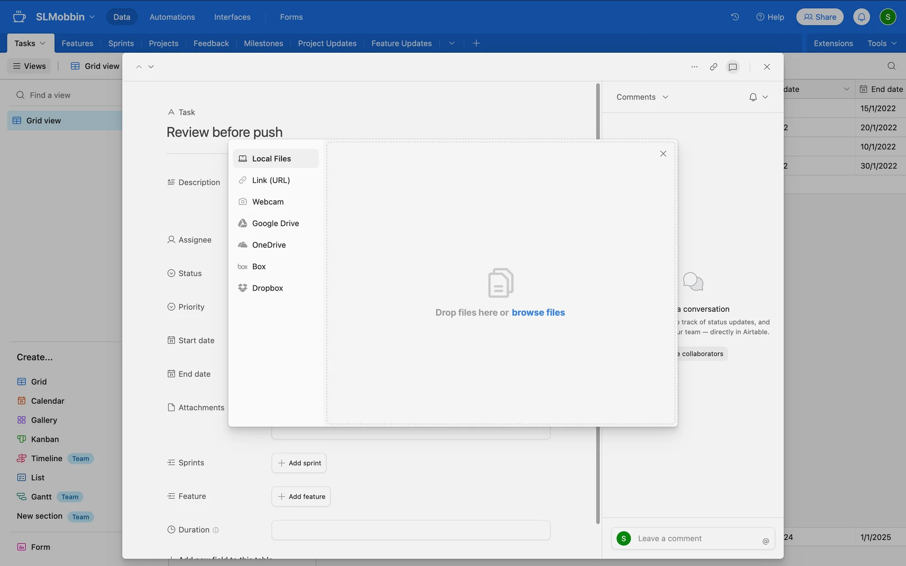Screen dimensions: 906x566
Task: Open the Automations tab
Action: click(172, 17)
